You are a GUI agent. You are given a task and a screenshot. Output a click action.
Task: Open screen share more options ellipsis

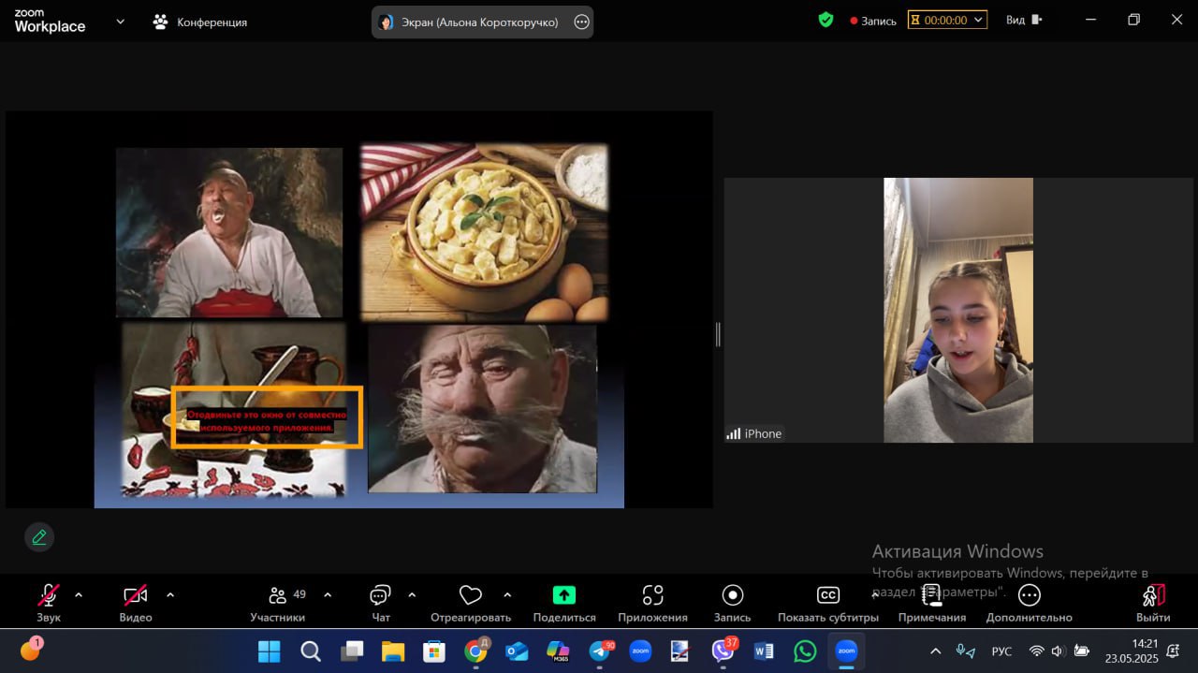[581, 22]
